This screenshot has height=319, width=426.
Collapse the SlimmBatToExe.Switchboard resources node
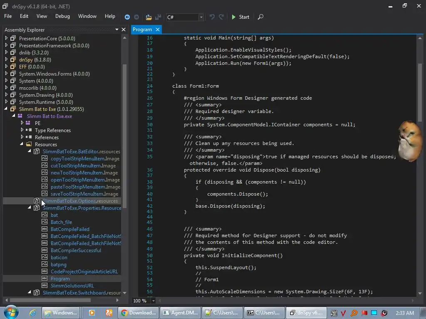coord(30,292)
